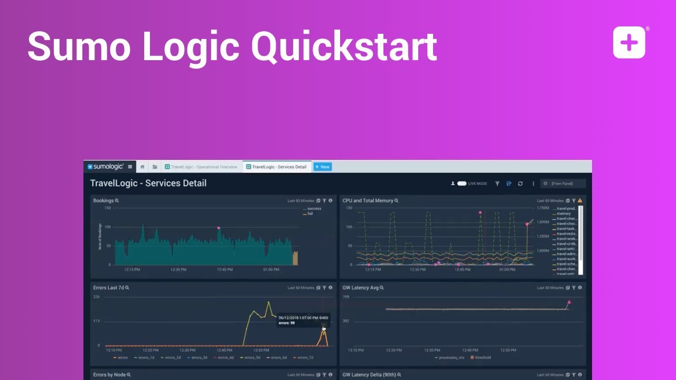Open the Library folder icon
This screenshot has width=676, height=380.
(x=155, y=167)
